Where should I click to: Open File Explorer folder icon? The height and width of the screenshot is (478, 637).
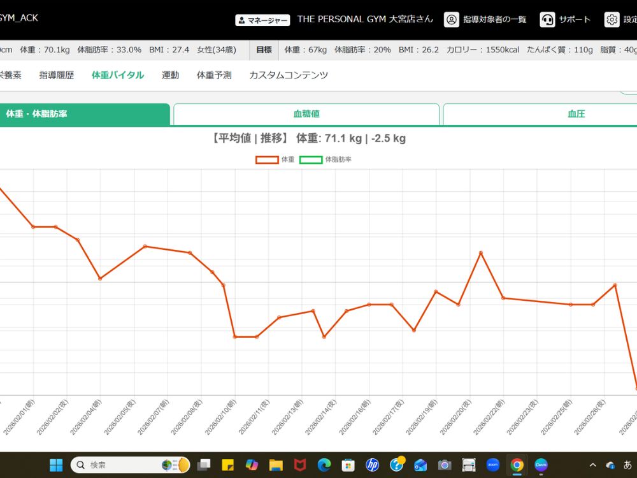coord(275,465)
